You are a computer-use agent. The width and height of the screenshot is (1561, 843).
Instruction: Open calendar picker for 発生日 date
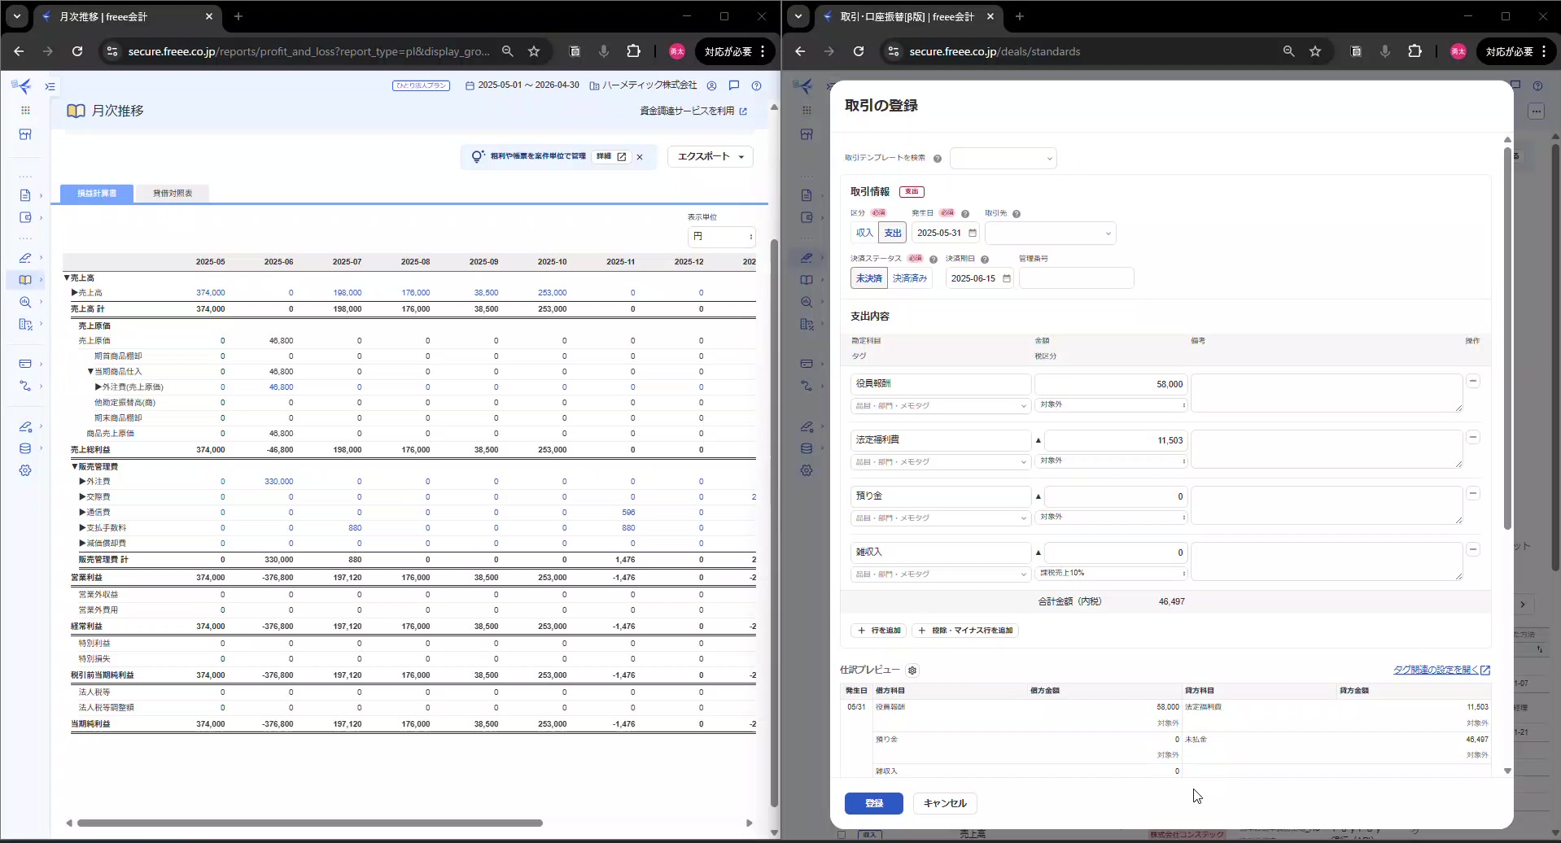click(x=973, y=234)
